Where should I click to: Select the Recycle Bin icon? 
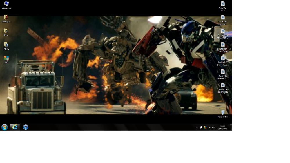[x=223, y=114]
